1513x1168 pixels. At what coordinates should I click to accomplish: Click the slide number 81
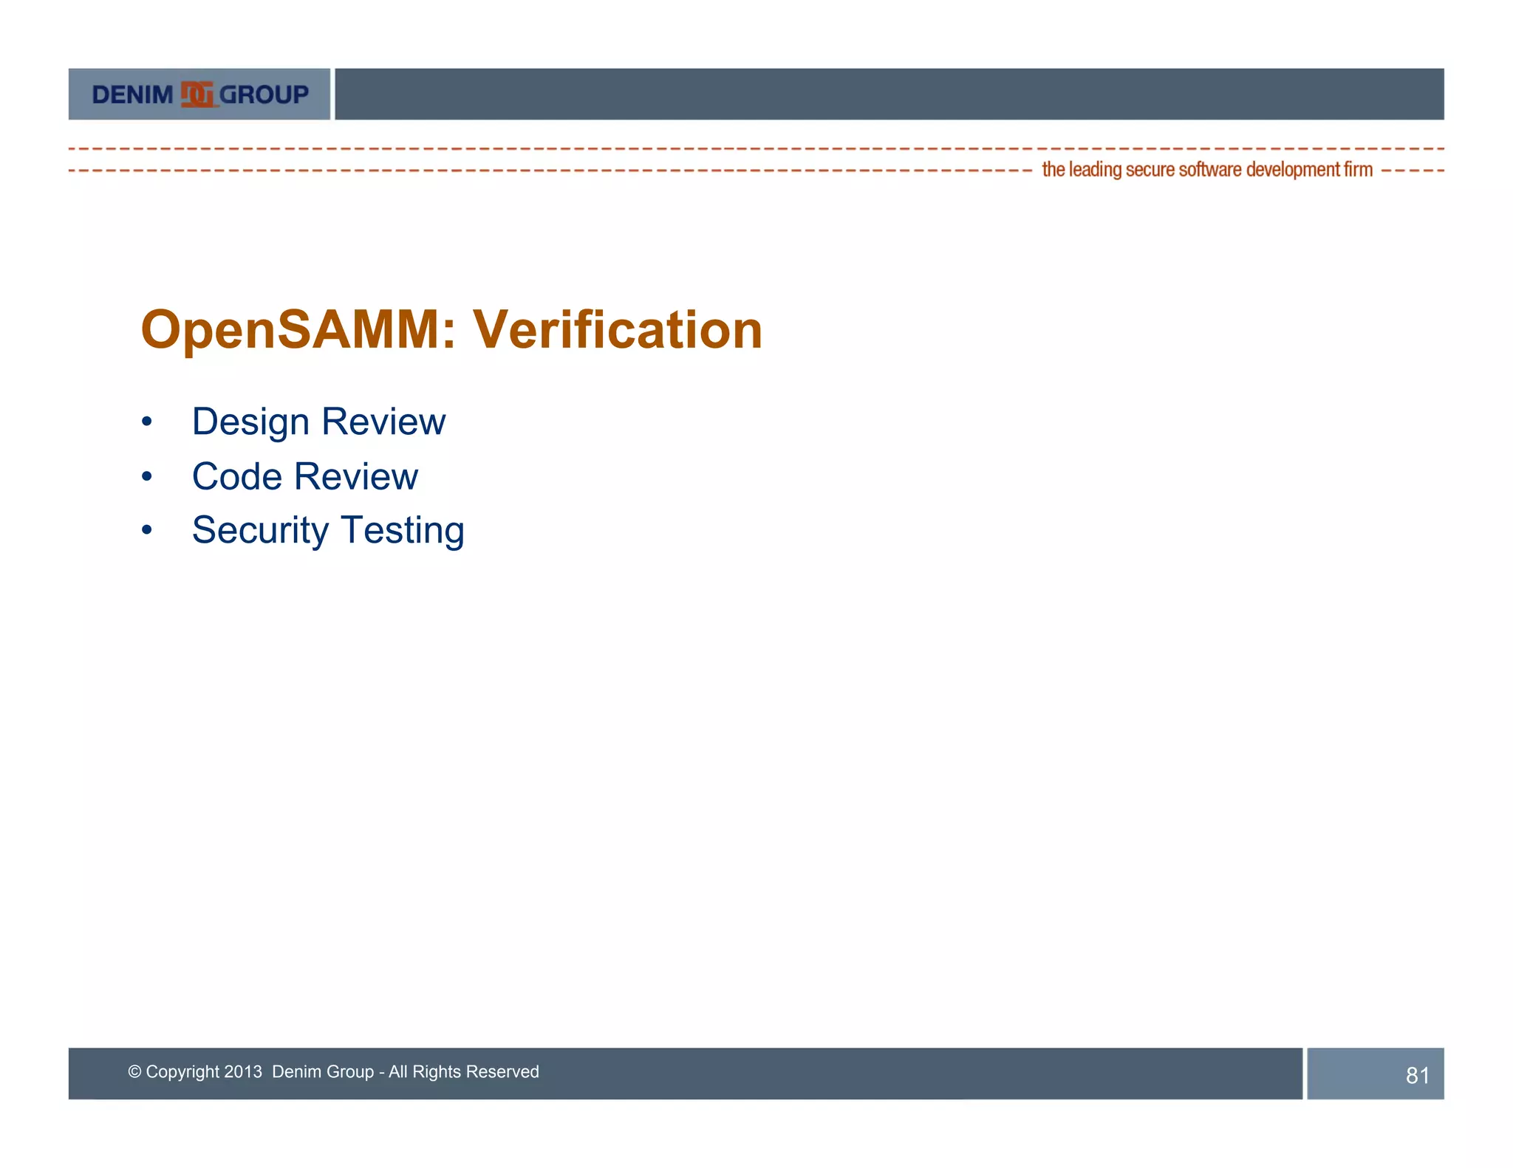[x=1417, y=1075]
